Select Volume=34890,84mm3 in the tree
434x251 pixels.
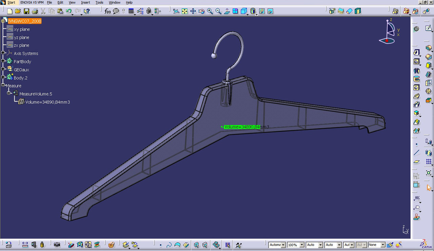click(47, 102)
